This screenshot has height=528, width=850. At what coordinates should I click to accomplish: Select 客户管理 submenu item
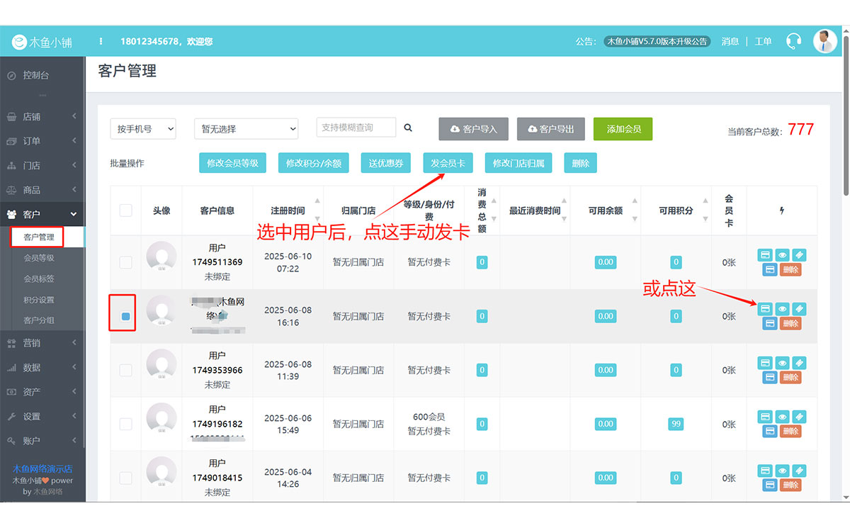[39, 237]
